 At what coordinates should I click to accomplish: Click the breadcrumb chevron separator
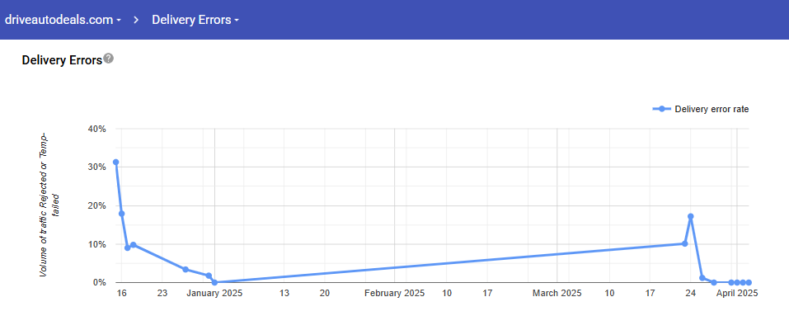click(x=136, y=20)
